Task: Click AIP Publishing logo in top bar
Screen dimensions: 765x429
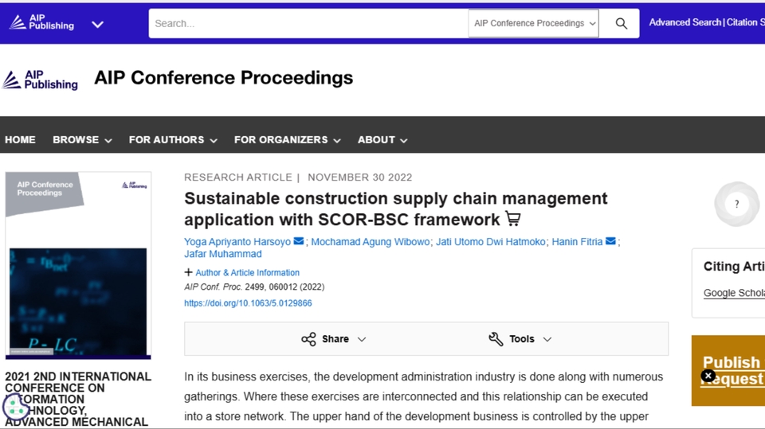Action: [40, 23]
